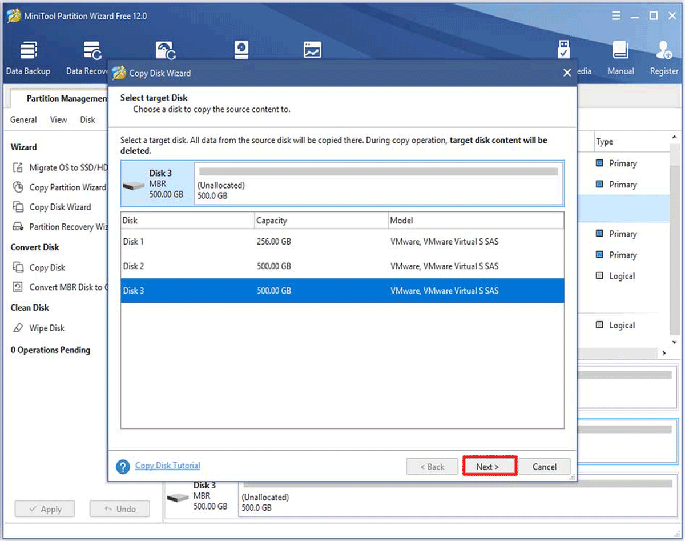The width and height of the screenshot is (685, 541).
Task: Open the Manual book icon
Action: pyautogui.click(x=620, y=50)
